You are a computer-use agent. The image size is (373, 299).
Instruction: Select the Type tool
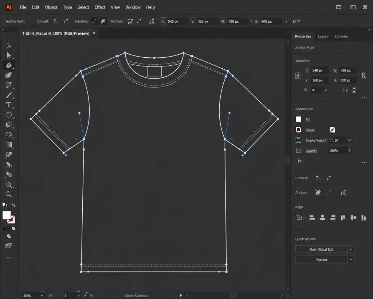[x=9, y=105]
